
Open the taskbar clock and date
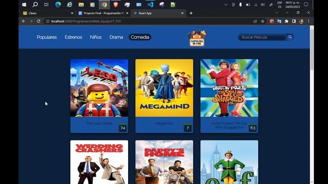[293, 5]
